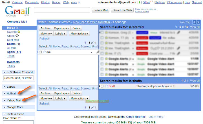This screenshot has height=124, width=203.
Task: Tick the checkbox for the message from me
Action: click(x=40, y=52)
